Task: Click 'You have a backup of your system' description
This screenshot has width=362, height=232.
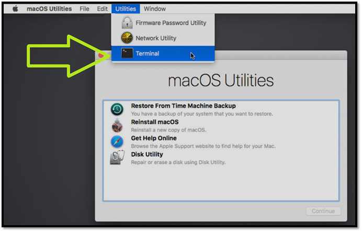Action: coord(202,114)
